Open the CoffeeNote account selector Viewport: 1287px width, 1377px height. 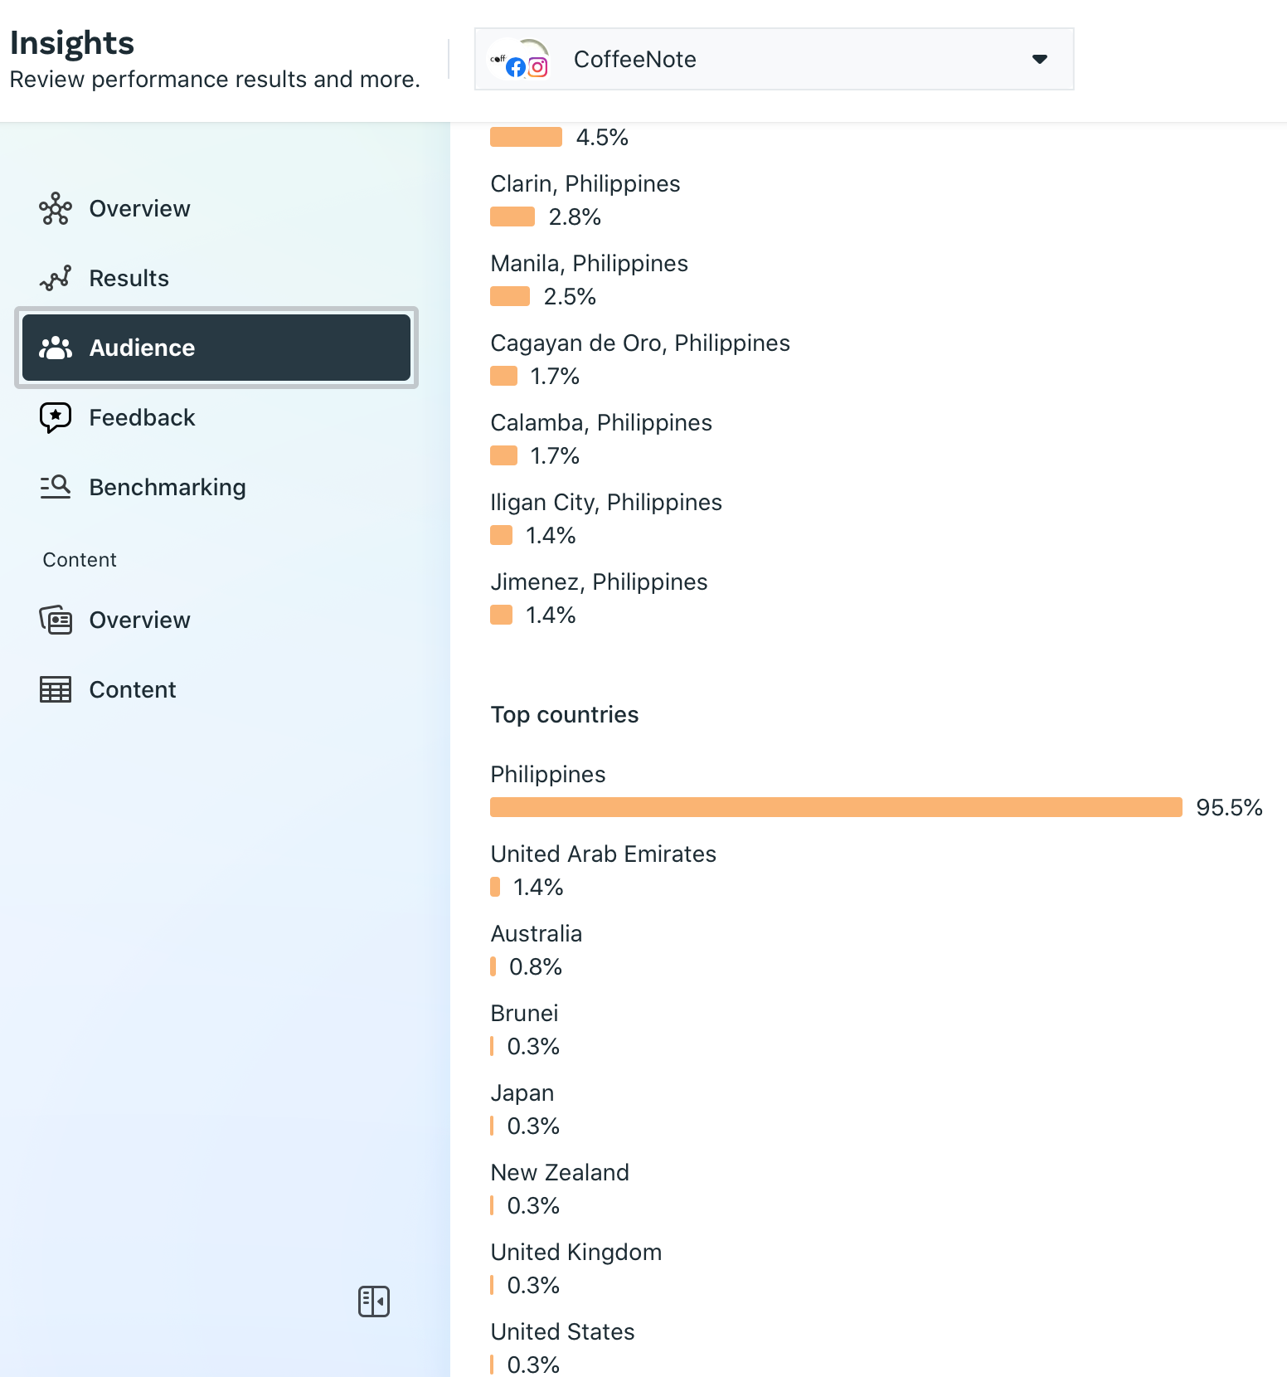[774, 59]
